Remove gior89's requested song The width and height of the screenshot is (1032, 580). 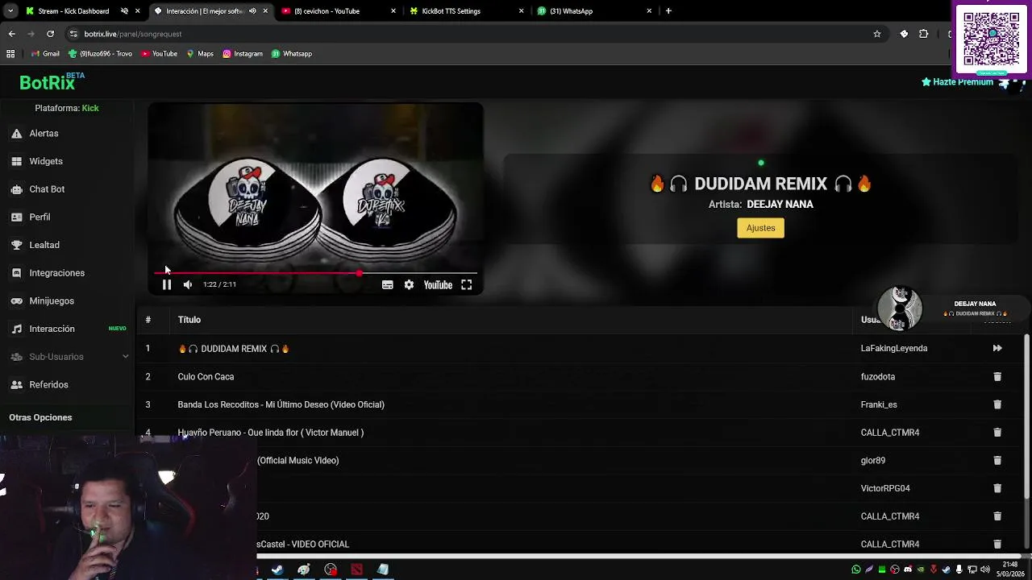997,460
